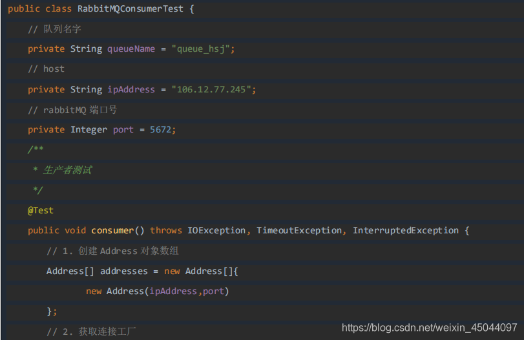
Task: Click port argument in new Address call
Action: [x=214, y=291]
